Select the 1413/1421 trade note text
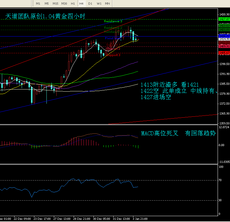 [170, 85]
